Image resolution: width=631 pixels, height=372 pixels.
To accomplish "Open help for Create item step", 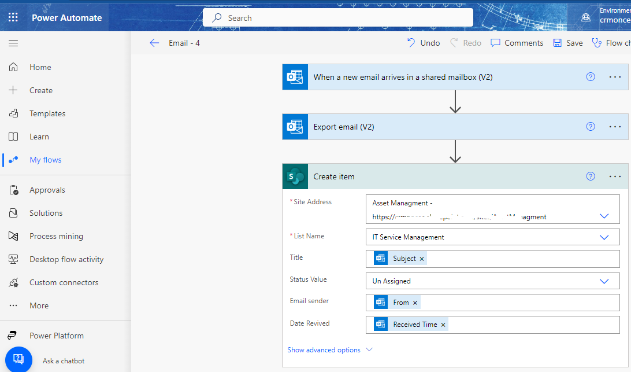I will (591, 176).
